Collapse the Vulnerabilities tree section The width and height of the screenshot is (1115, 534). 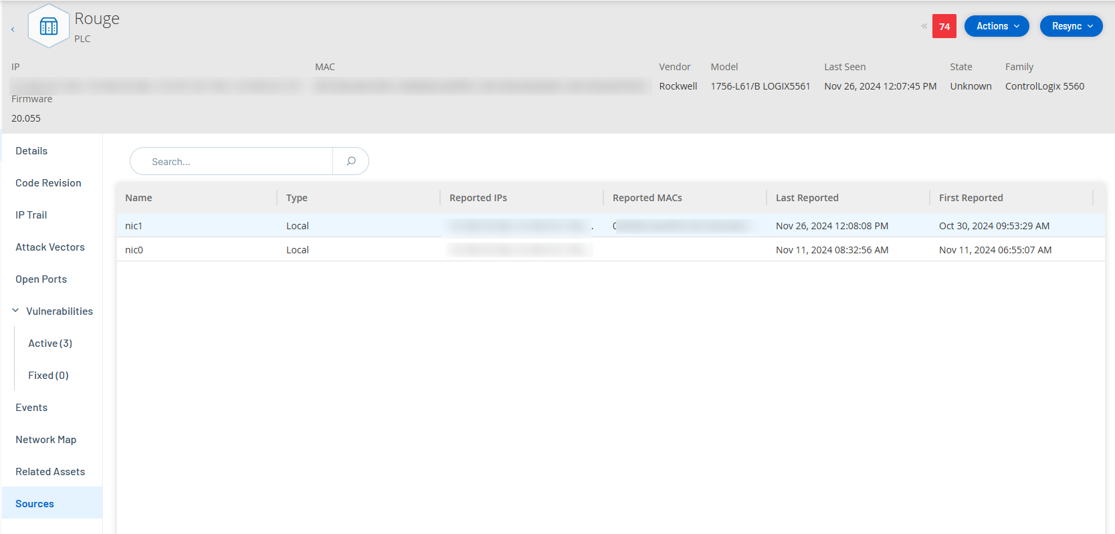(15, 311)
